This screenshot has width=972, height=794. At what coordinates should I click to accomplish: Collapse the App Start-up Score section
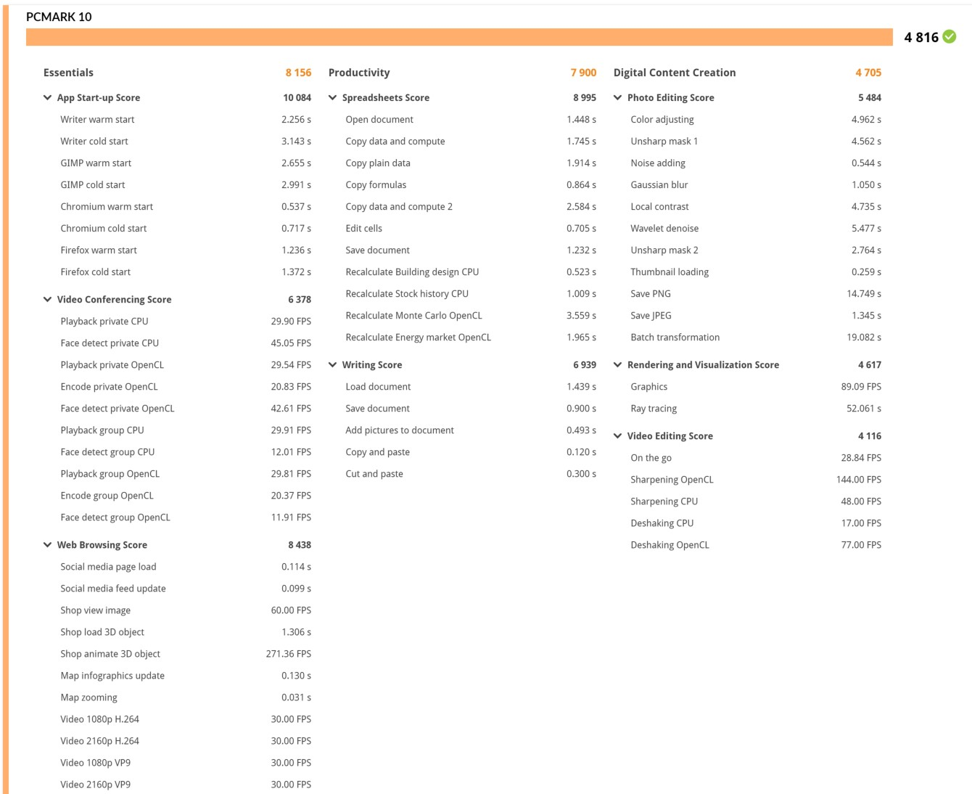coord(47,97)
